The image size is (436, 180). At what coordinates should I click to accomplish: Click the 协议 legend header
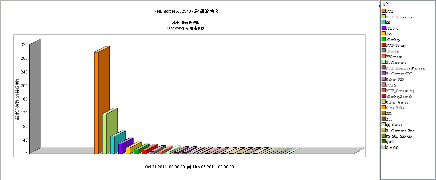385,4
